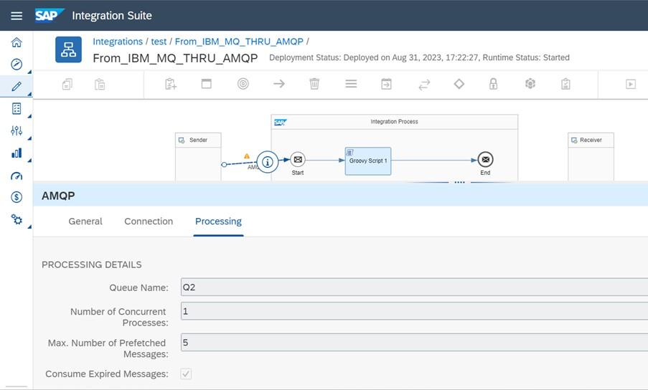Open From_IBM_MQ_THRU_AMQP breadcrumb link

[239, 42]
